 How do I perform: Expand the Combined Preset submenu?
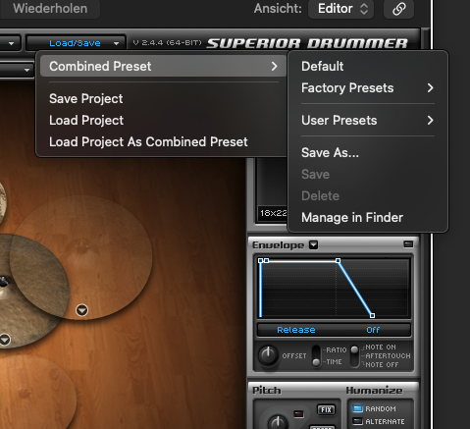(163, 66)
